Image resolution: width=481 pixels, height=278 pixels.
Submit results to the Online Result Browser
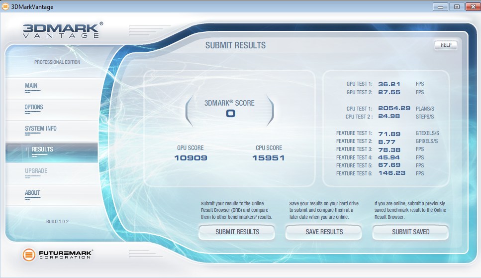pyautogui.click(x=237, y=232)
